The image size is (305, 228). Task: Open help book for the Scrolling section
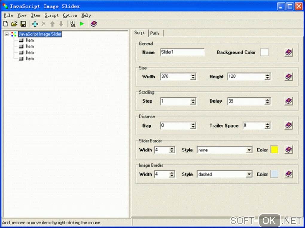tap(289, 101)
